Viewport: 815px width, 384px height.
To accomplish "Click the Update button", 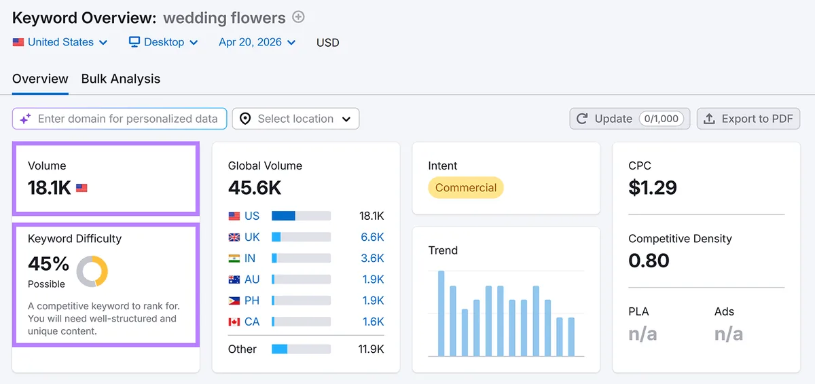I will (630, 119).
